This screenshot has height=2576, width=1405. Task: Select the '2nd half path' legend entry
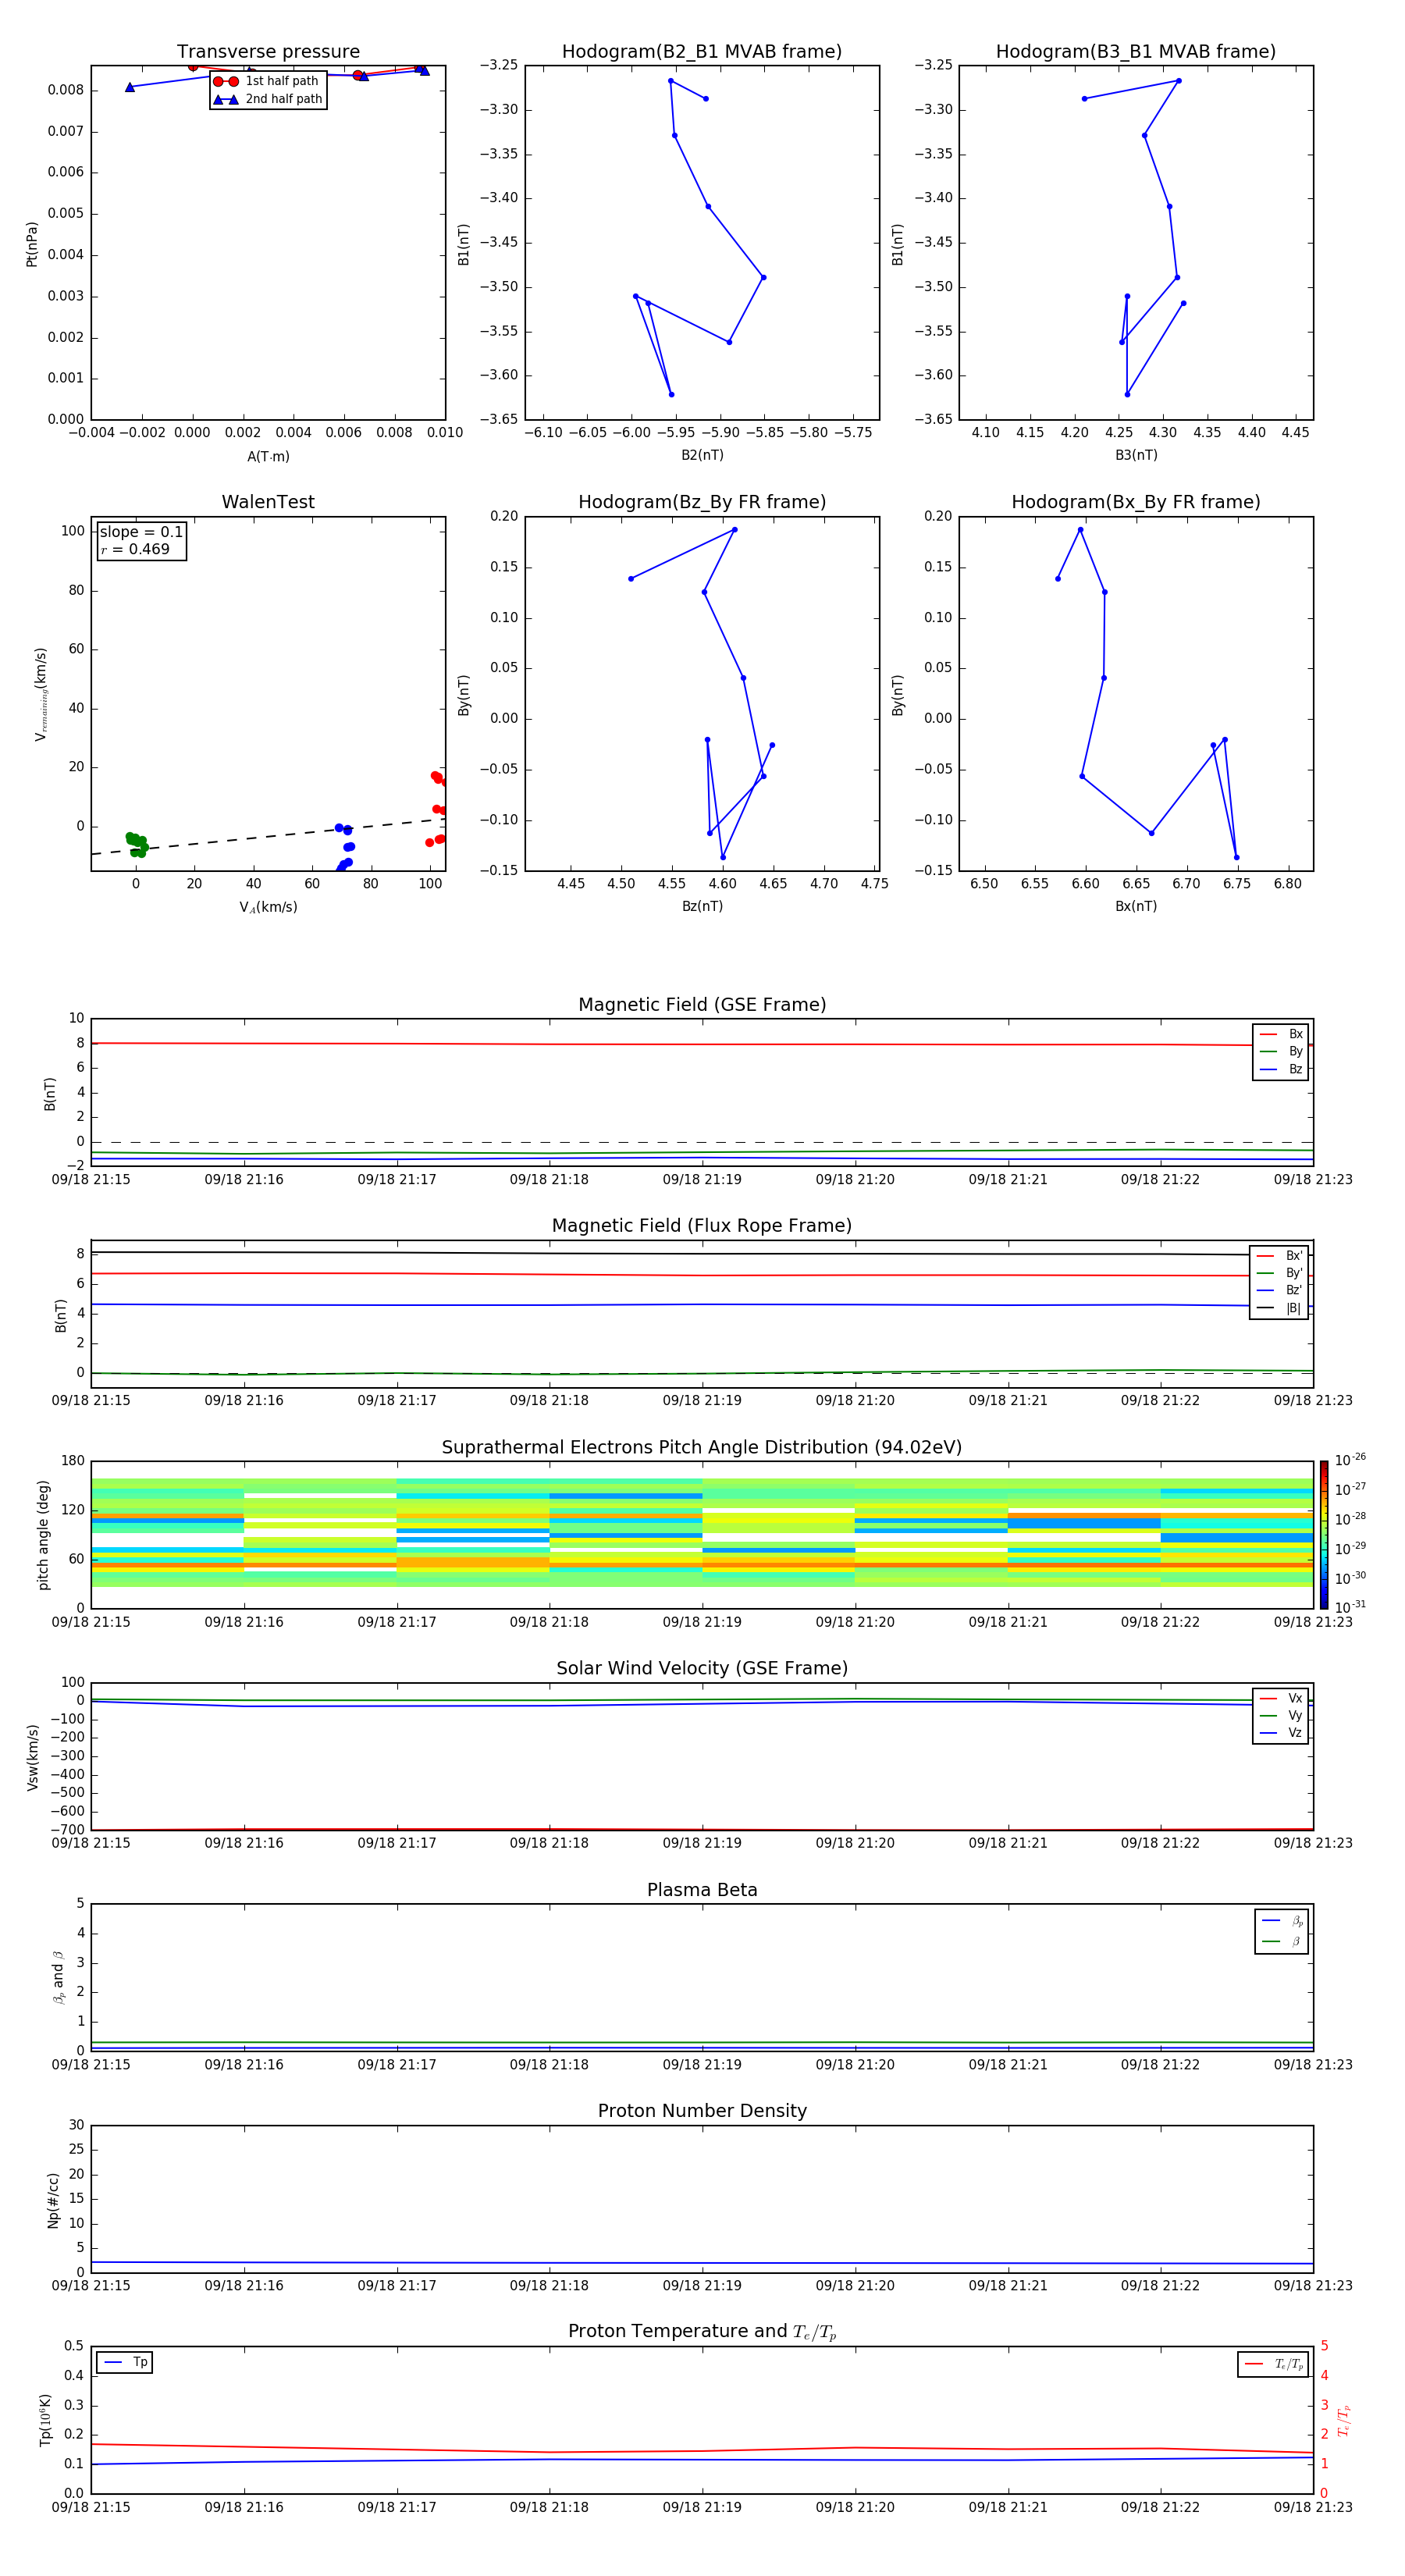tap(267, 99)
